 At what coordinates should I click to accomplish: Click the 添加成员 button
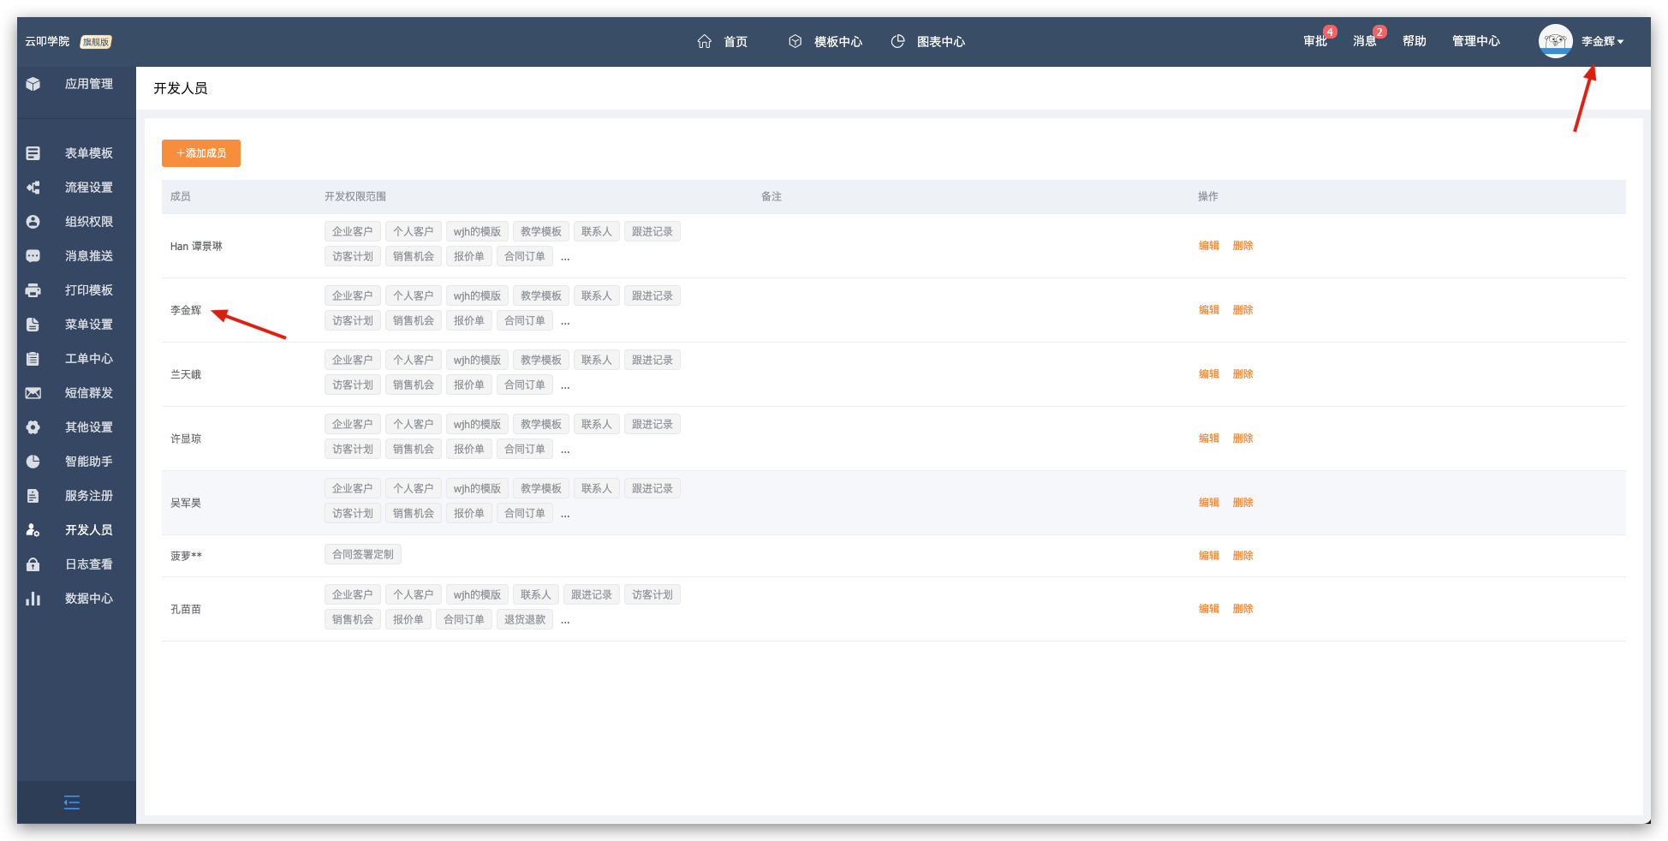201,153
